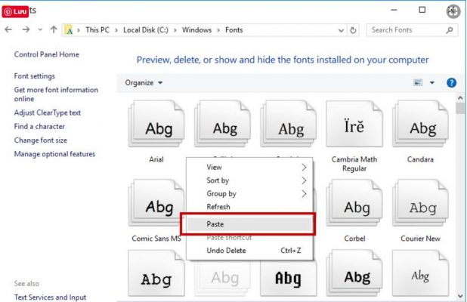Refresh the Fonts folder view
The height and width of the screenshot is (302, 467).
coord(353,30)
